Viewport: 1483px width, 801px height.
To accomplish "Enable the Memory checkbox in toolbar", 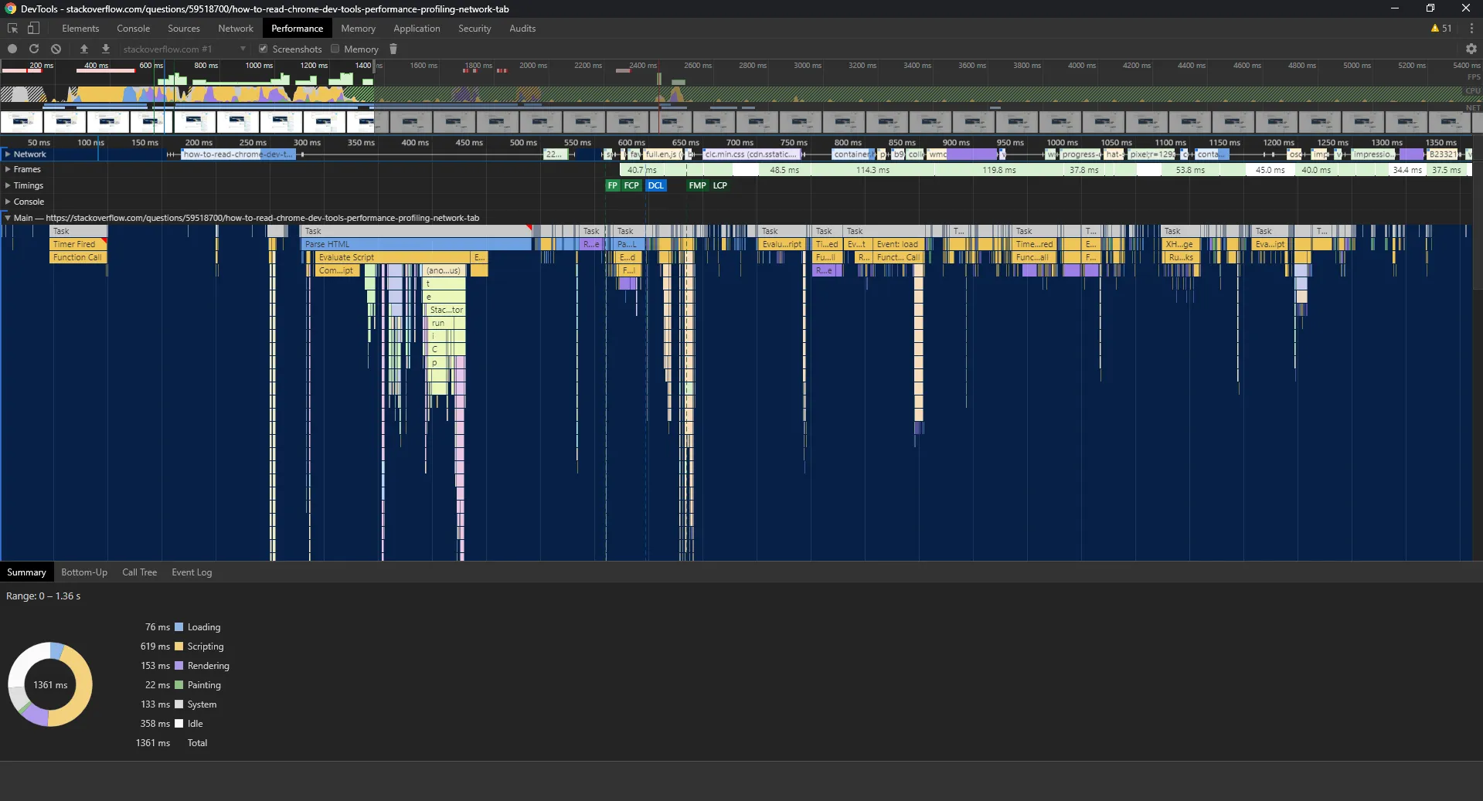I will (335, 49).
